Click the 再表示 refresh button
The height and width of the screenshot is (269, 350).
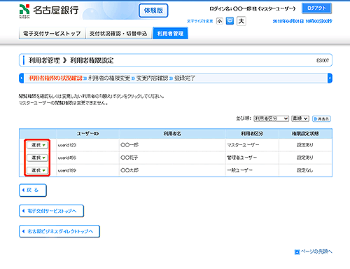tap(321, 119)
